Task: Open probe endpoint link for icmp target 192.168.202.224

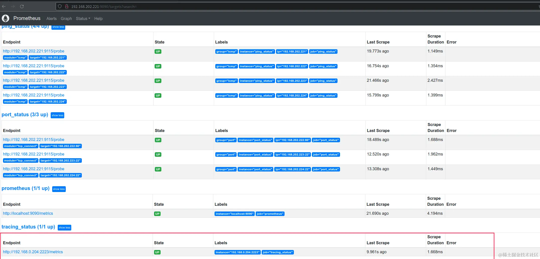Action: [x=34, y=95]
